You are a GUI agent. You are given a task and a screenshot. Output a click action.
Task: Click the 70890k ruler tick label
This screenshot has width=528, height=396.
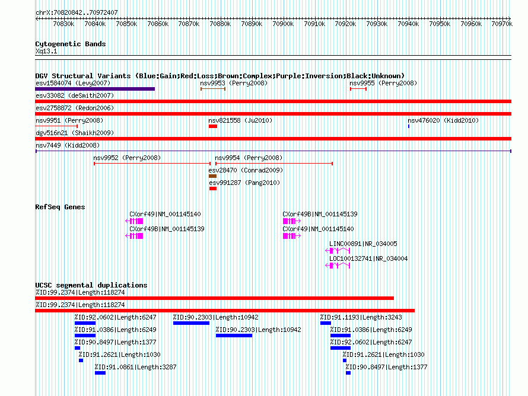252,24
